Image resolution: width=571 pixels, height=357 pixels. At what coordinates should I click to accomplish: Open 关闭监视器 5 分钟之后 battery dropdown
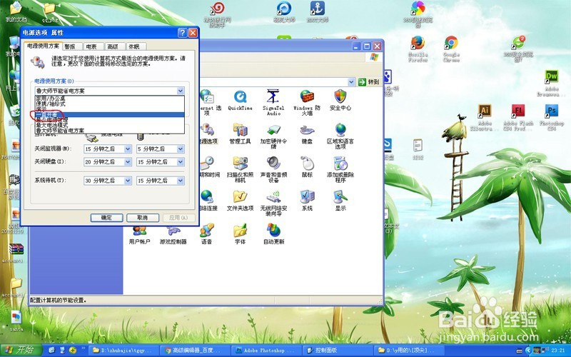181,149
